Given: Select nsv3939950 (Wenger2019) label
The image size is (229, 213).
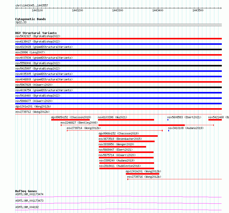Looking at the screenshot, I should click(x=116, y=144).
